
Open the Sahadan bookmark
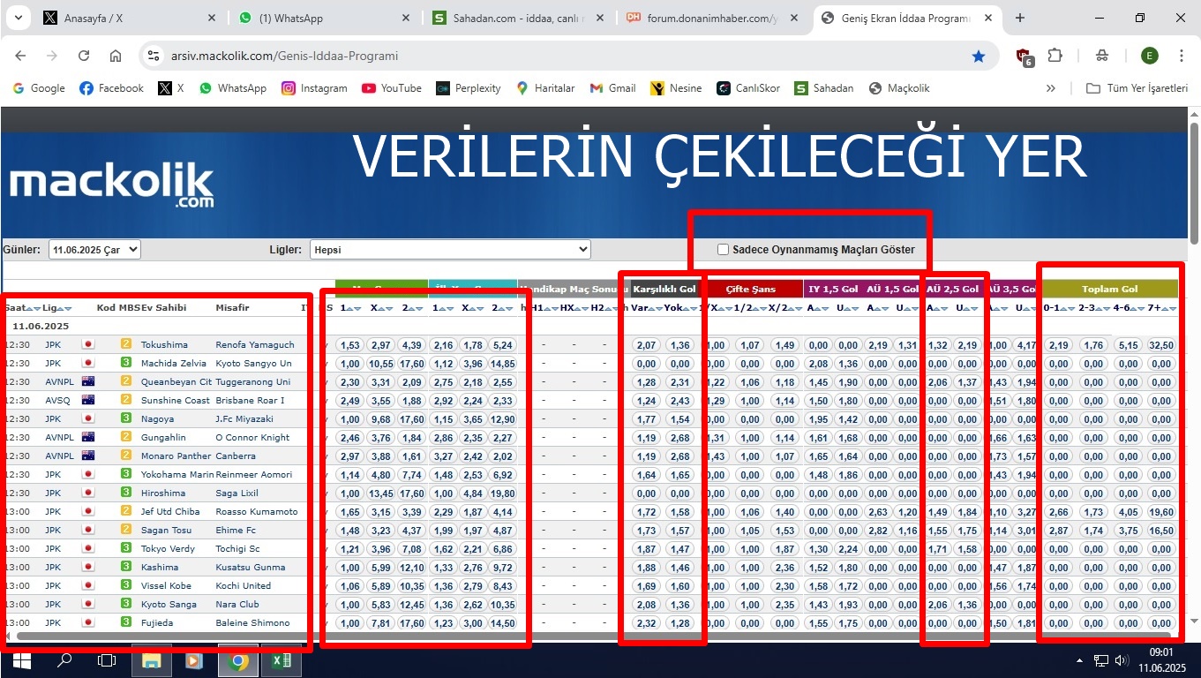tap(824, 88)
